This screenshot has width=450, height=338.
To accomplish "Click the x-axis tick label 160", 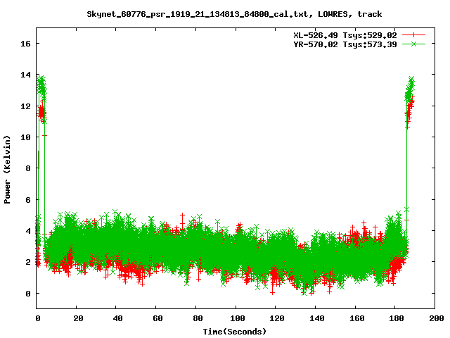I will click(x=356, y=318).
